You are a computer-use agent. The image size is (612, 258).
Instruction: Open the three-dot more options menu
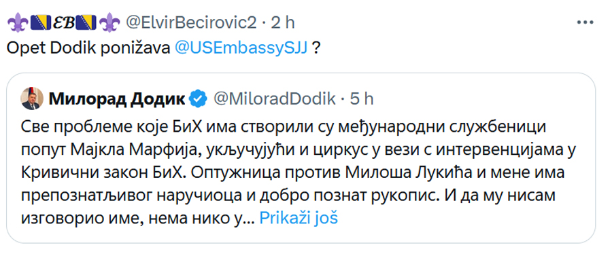[585, 23]
